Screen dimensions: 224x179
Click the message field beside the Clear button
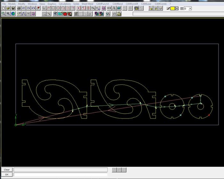click(60, 170)
